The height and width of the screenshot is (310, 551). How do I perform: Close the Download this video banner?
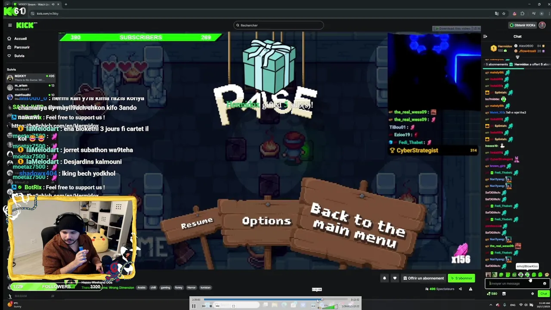pyautogui.click(x=479, y=28)
